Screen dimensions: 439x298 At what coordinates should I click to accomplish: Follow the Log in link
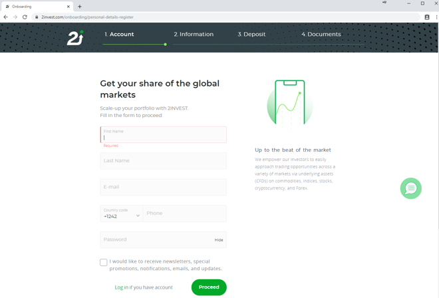[x=121, y=287]
